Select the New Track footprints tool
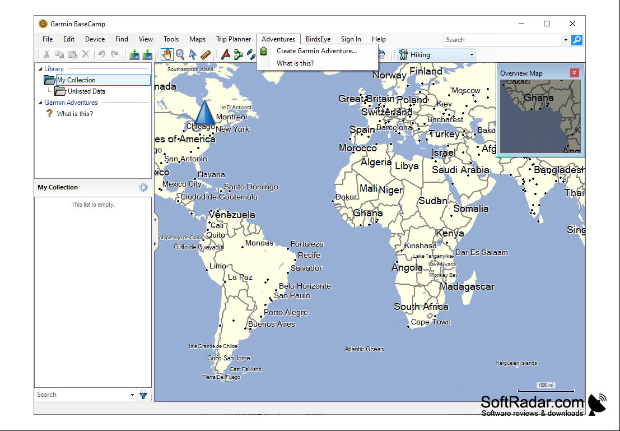This screenshot has width=620, height=431. click(x=251, y=54)
